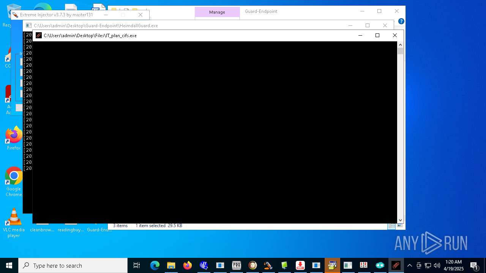Switch to the highlighted orange taskbar app
Image resolution: width=486 pixels, height=273 pixels.
click(332, 265)
